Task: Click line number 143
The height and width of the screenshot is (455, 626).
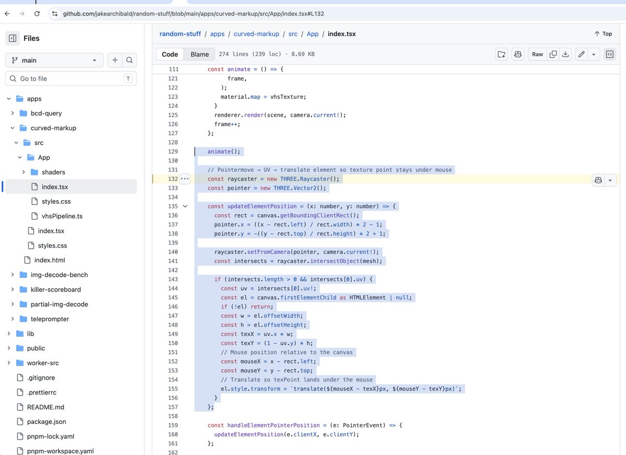Action: click(x=173, y=280)
